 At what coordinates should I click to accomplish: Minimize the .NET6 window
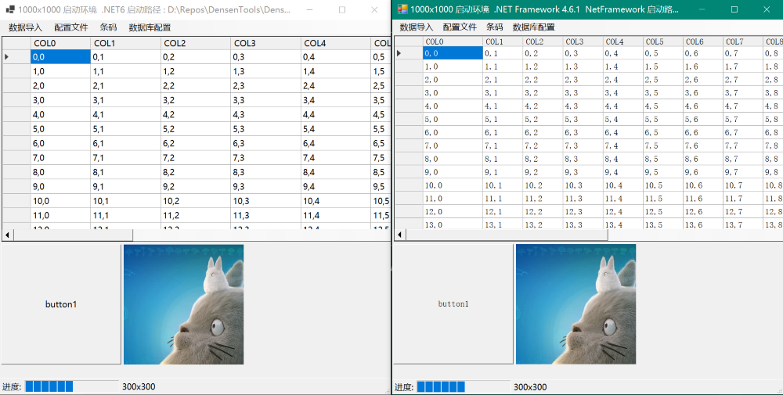309,9
